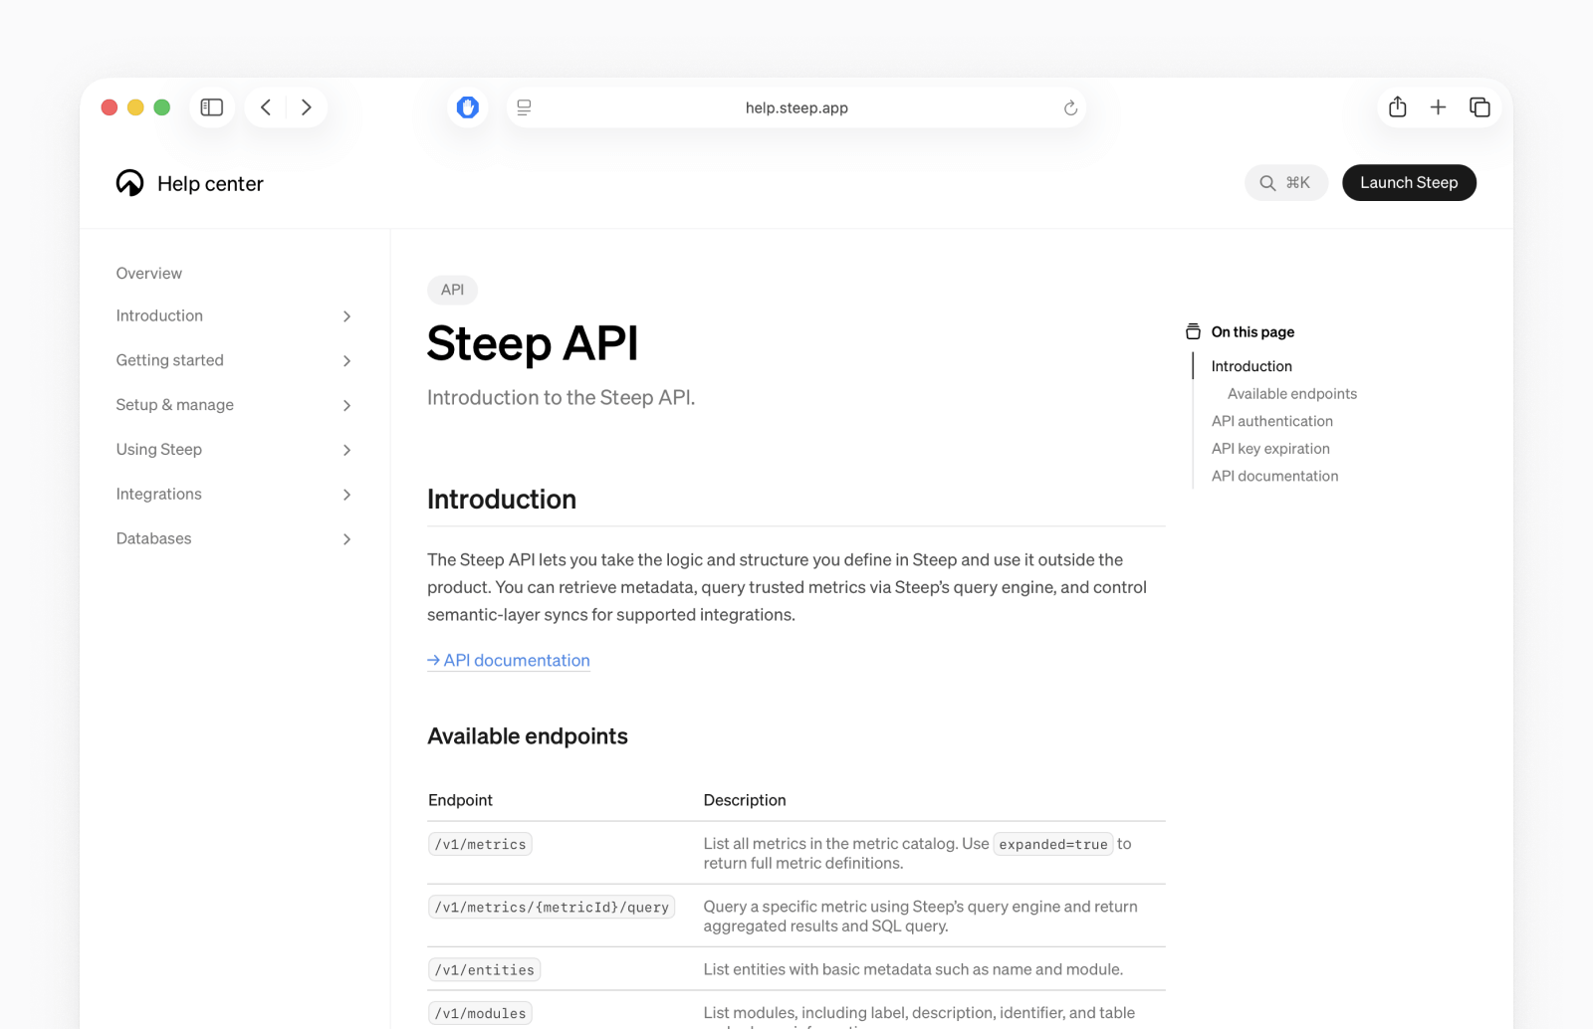Jump to API key expiration in page outline
1593x1029 pixels.
pos(1269,448)
